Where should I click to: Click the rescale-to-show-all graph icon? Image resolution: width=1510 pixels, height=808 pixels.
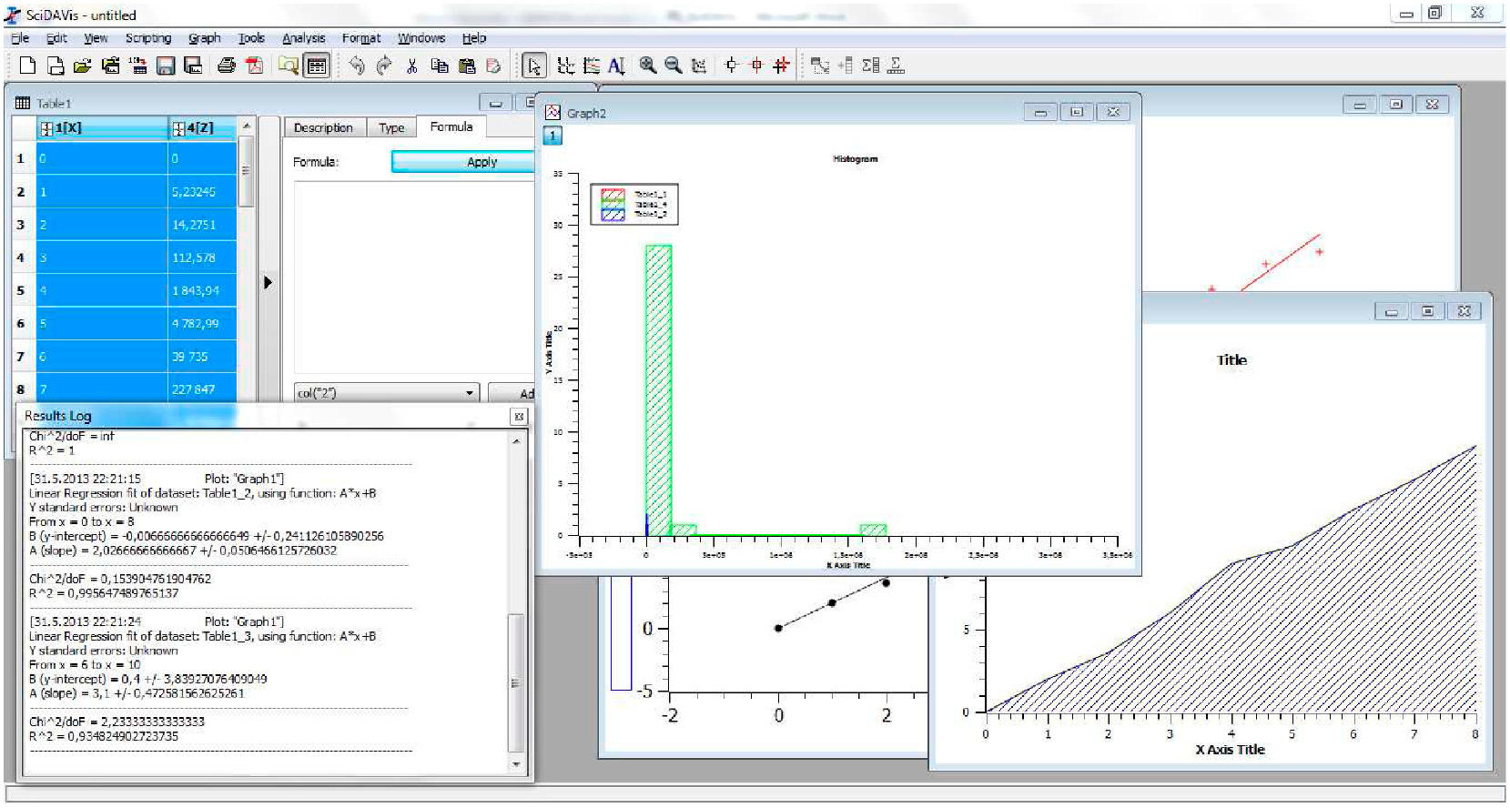[x=699, y=66]
